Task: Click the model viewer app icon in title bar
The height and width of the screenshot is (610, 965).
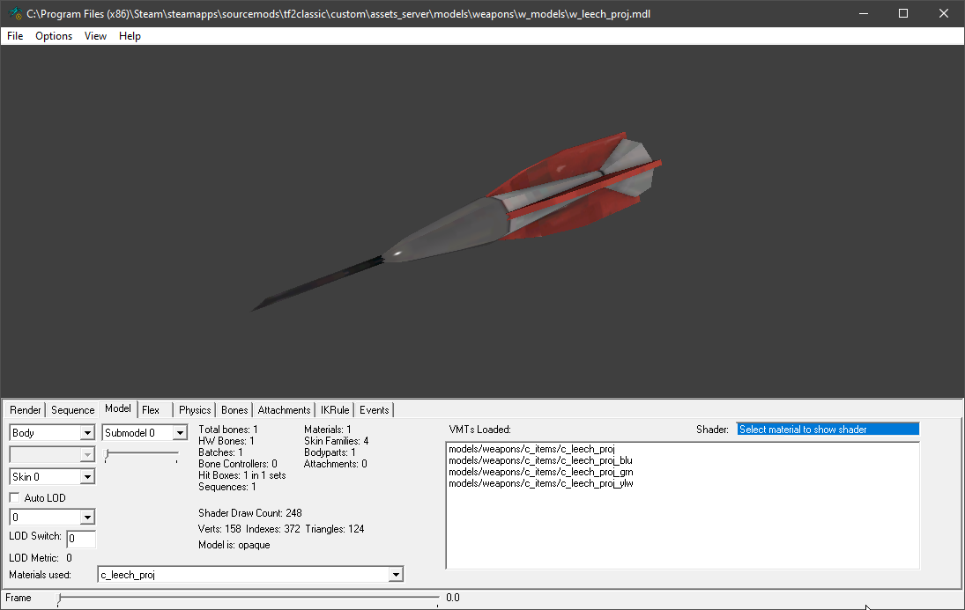Action: 15,13
